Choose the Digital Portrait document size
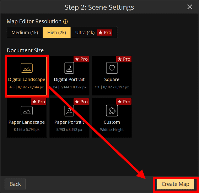Image resolution: width=199 pixels, height=193 pixels. (x=69, y=76)
